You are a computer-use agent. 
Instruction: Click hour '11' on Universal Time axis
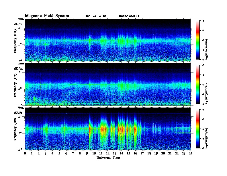coord(101,154)
